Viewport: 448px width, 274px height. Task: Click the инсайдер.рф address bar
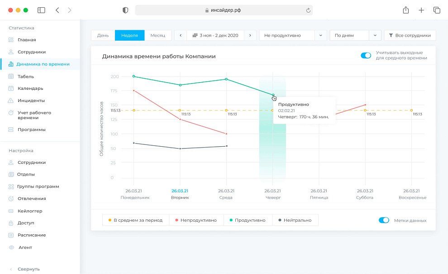[224, 10]
